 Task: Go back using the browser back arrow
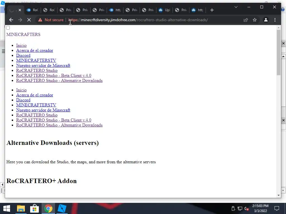(11, 20)
